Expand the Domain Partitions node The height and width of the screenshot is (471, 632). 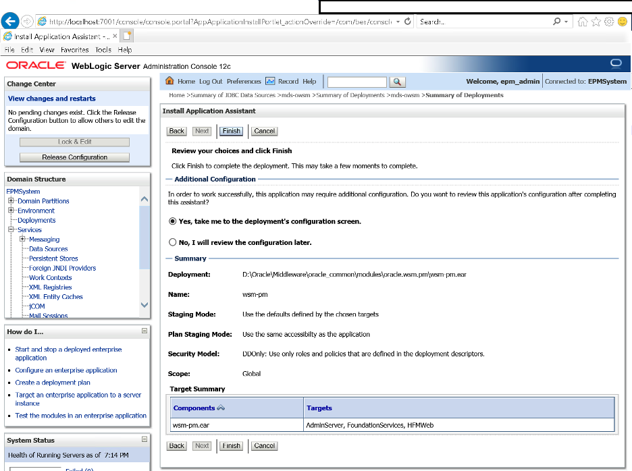pyautogui.click(x=11, y=200)
